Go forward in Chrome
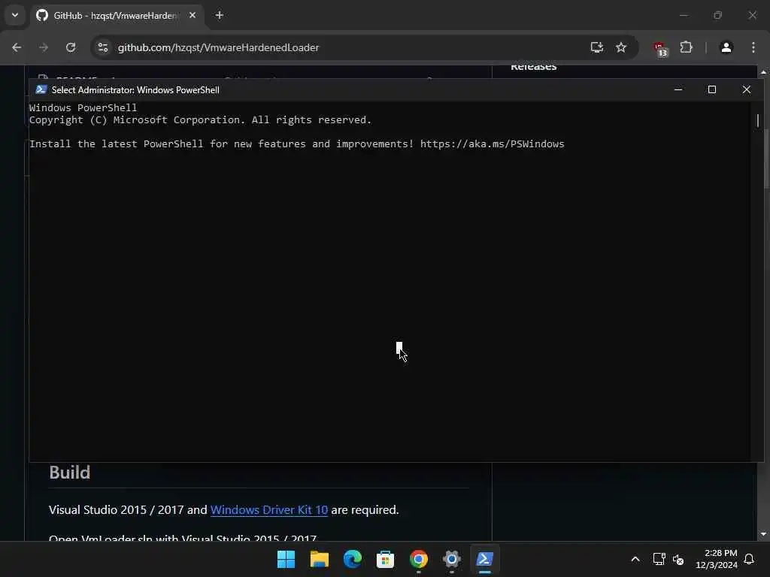The width and height of the screenshot is (770, 577). click(x=43, y=47)
